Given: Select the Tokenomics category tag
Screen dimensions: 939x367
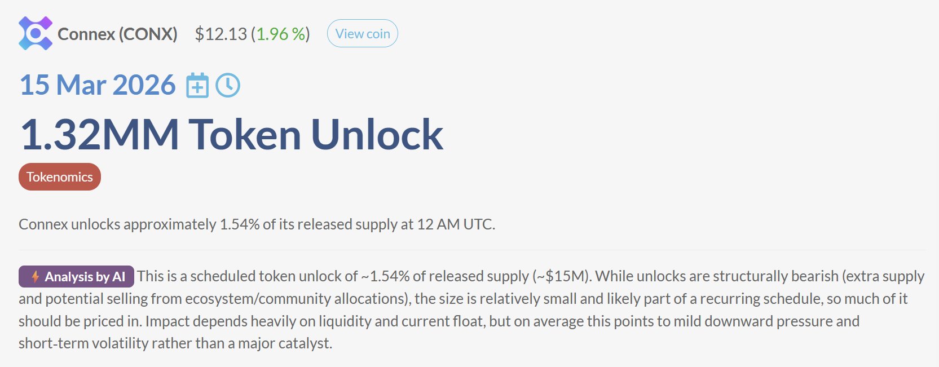Looking at the screenshot, I should (60, 177).
